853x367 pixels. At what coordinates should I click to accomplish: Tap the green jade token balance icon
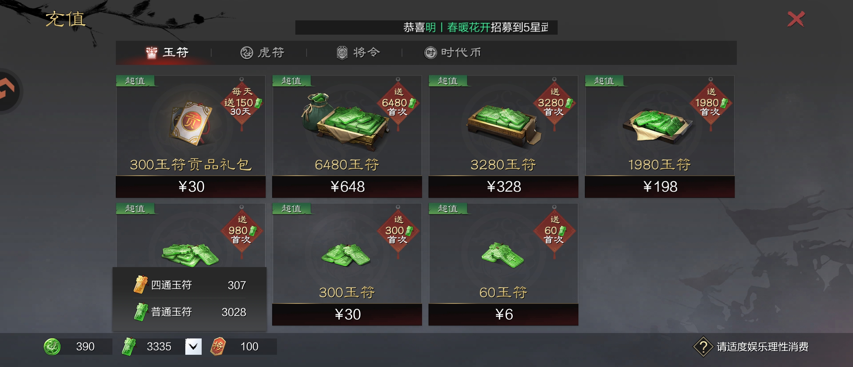129,347
